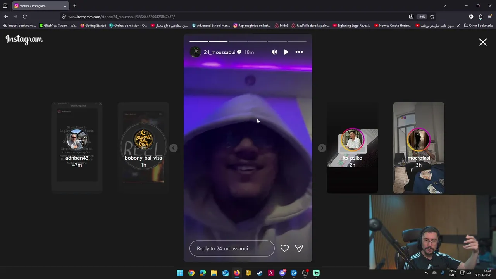Image resolution: width=496 pixels, height=279 pixels.
Task: Open How to Create Horizo... bookmark
Action: 393,26
